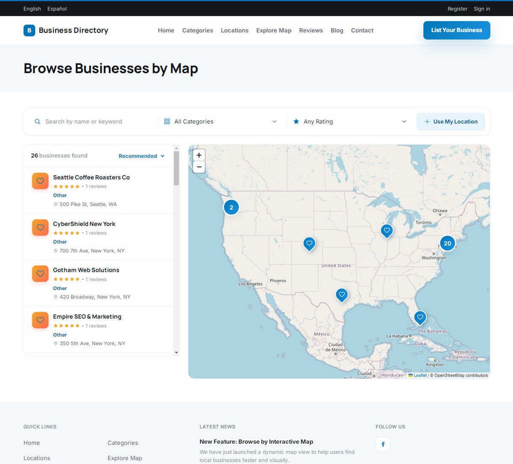Viewport: 513px width, 464px height.
Task: Open footer Categories quick link
Action: point(123,443)
